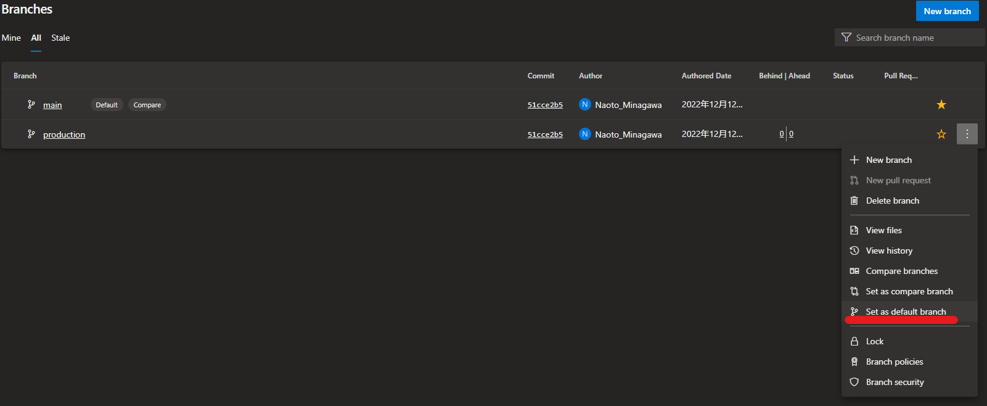Screen dimensions: 987x406
Task: Click the Pull Req... column header
Action: click(901, 76)
